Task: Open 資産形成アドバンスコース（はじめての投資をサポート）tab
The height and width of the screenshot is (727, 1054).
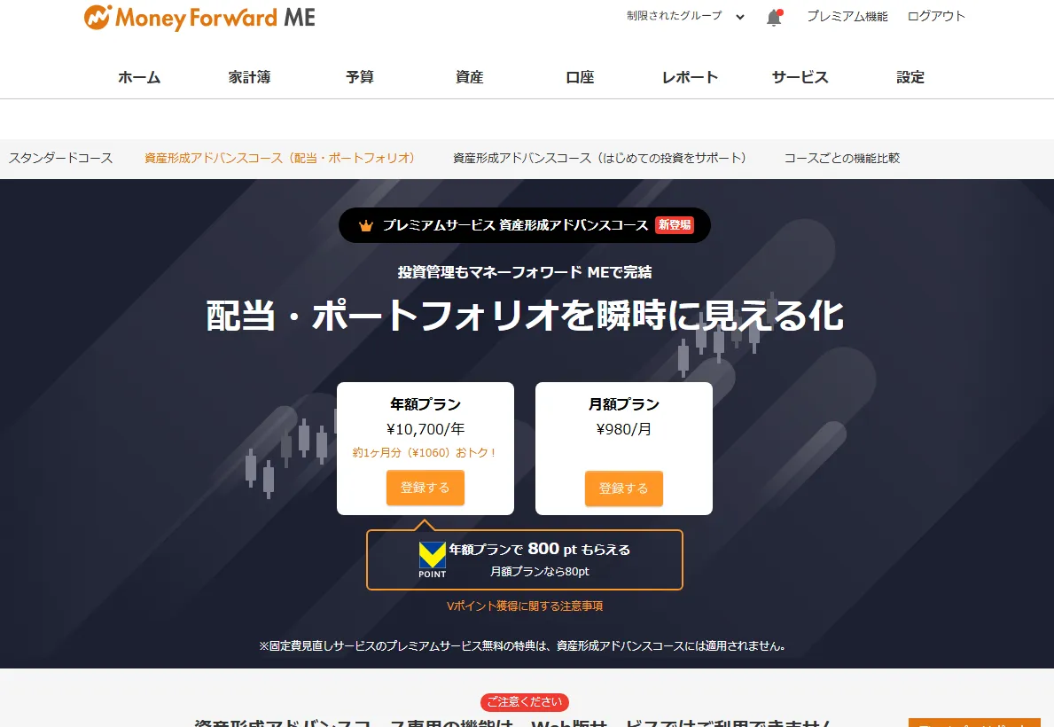Action: [x=599, y=158]
